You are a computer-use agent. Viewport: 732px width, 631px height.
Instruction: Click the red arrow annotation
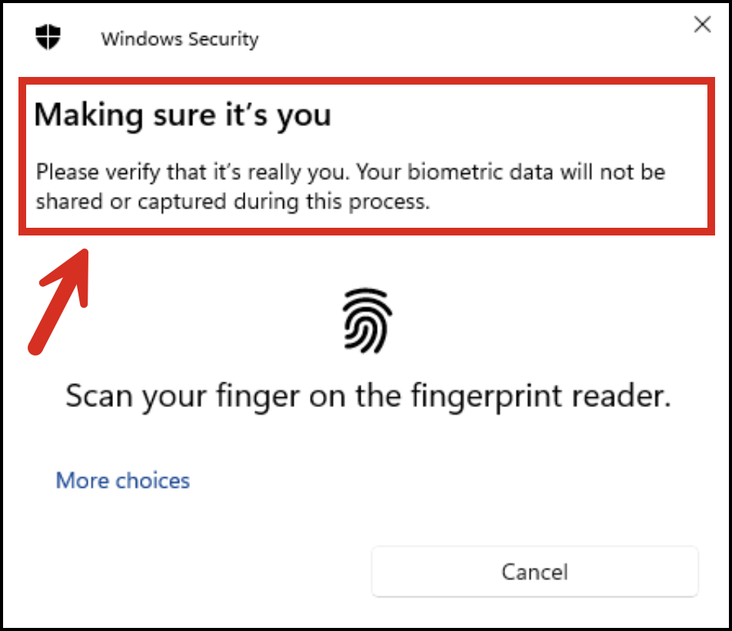click(x=60, y=300)
